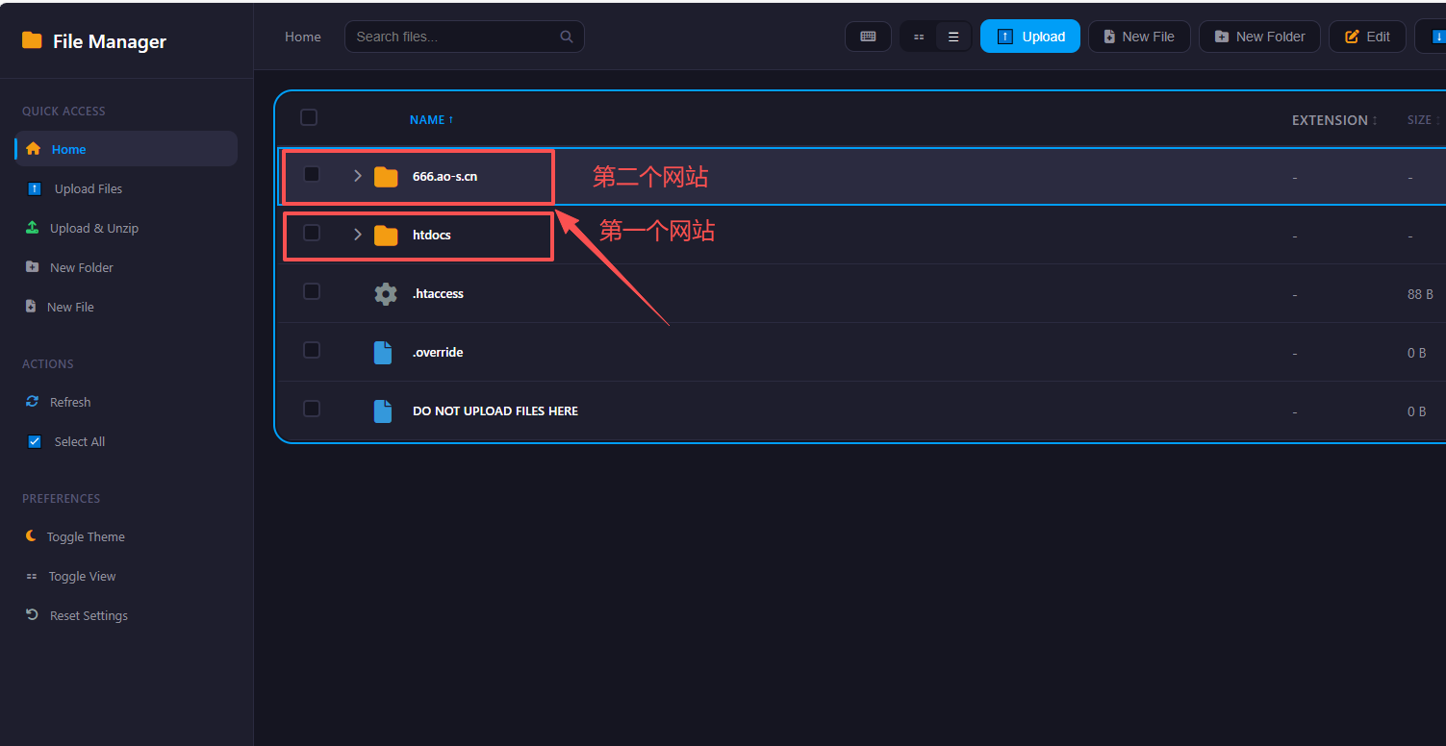The height and width of the screenshot is (746, 1446).
Task: Tick checkbox for 666.ao-s.cn folder
Action: tap(312, 174)
